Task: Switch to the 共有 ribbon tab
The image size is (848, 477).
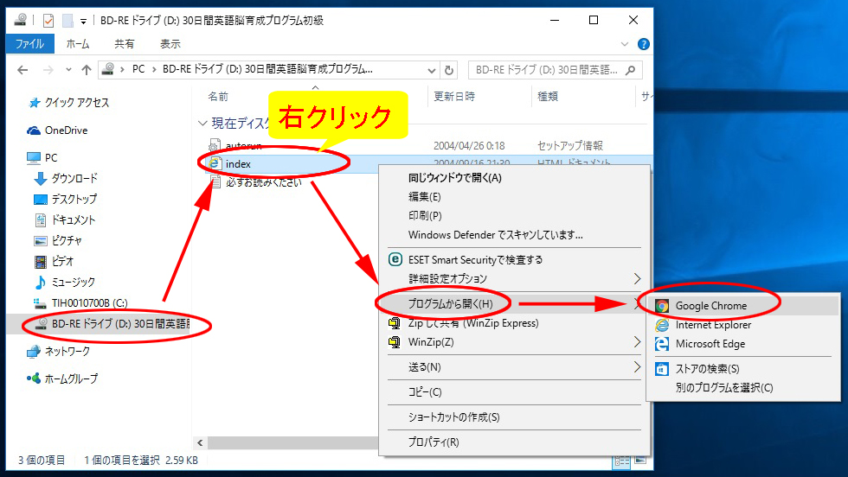Action: [125, 44]
